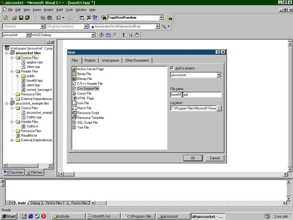The height and width of the screenshot is (220, 293).
Task: Click the Undo toolbar icon
Action: 58,18
